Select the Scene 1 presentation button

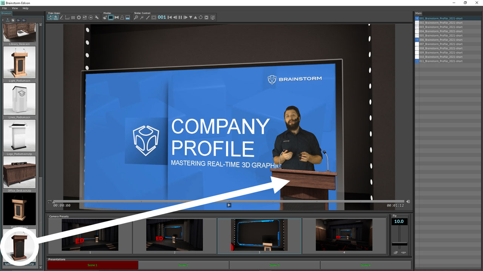coord(92,265)
